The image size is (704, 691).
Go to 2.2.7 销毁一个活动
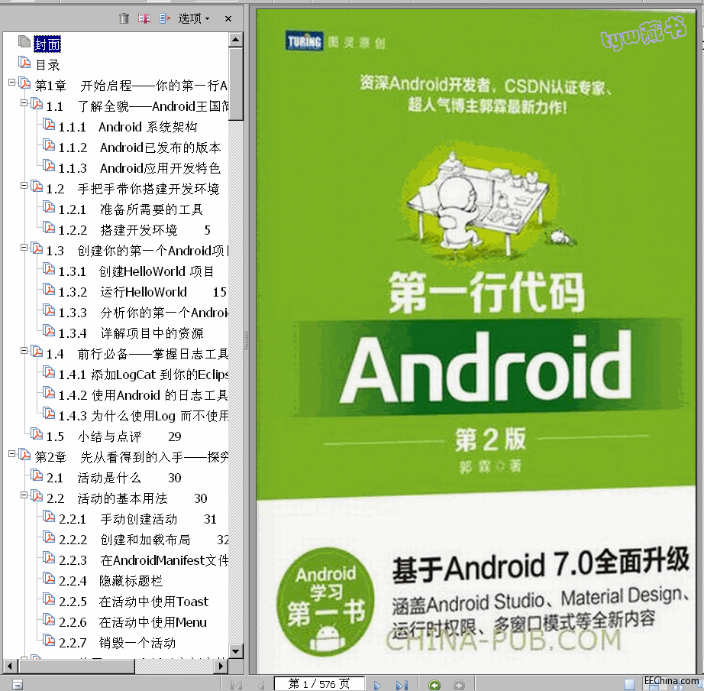[117, 644]
